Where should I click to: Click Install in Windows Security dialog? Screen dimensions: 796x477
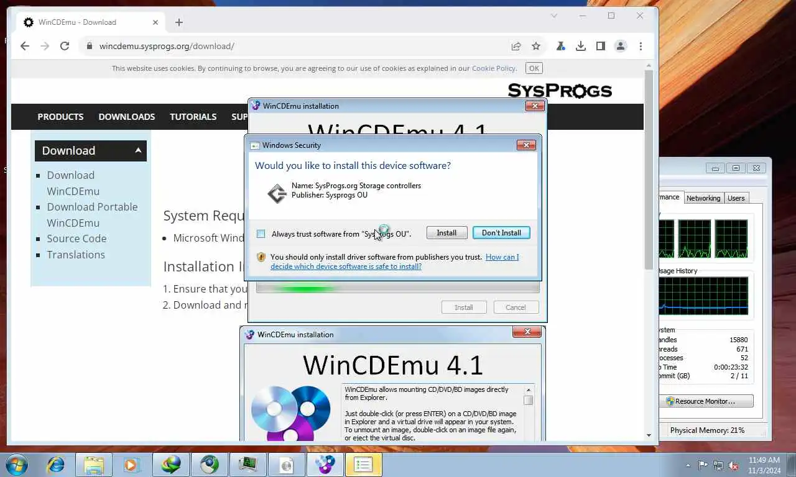pyautogui.click(x=447, y=233)
